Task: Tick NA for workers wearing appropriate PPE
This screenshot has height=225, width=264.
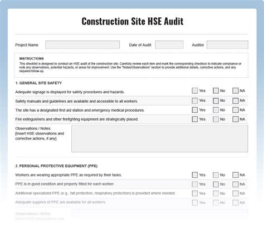Action: click(x=235, y=175)
